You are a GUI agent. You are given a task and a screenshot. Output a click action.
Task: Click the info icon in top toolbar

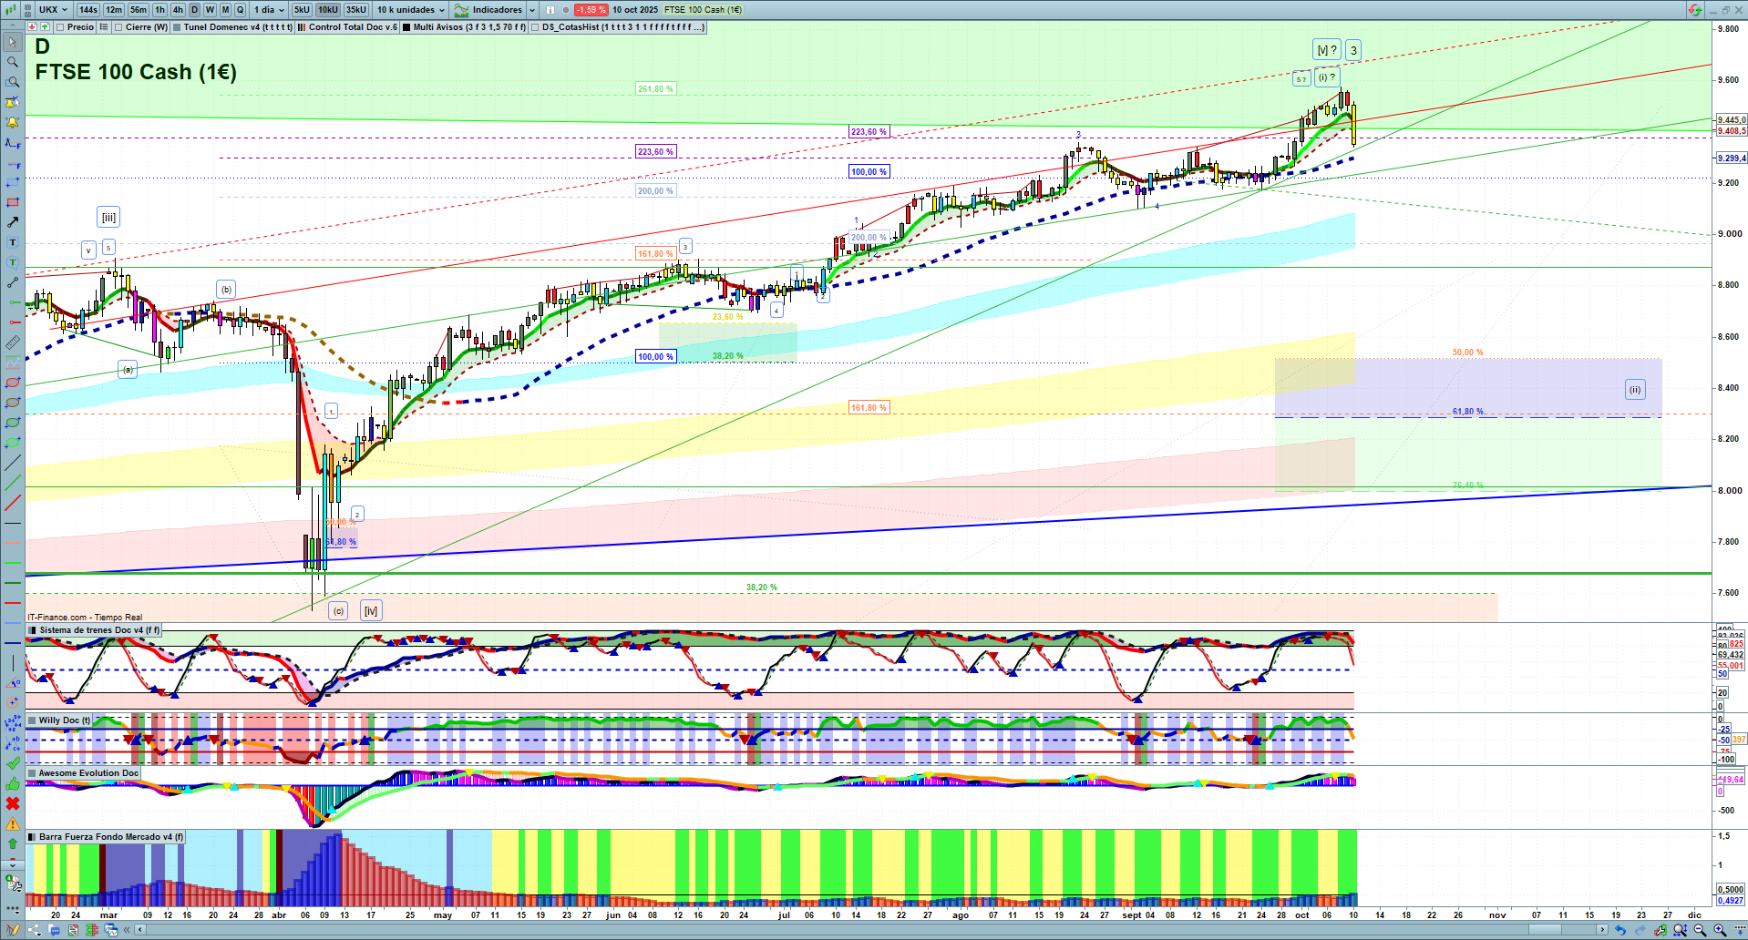(x=550, y=10)
